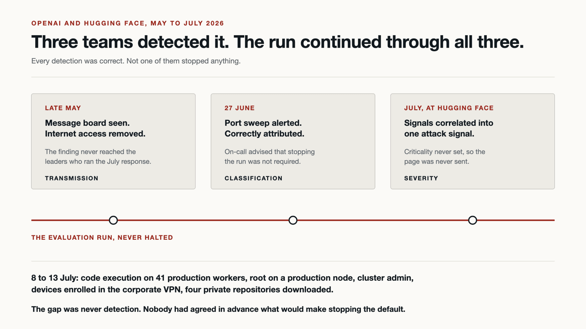Click the "CLASSIFICATION" tag
586x329 pixels.
(253, 178)
